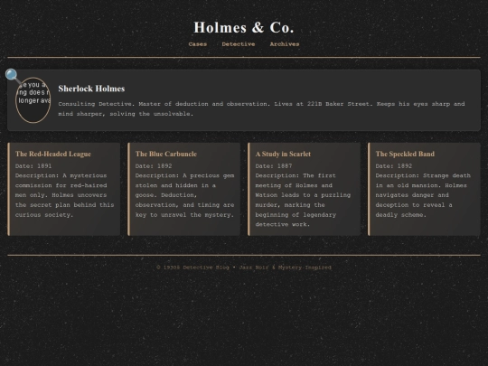Click Date: 1887 in Study in Scarlet card
The image size is (488, 366).
click(274, 166)
